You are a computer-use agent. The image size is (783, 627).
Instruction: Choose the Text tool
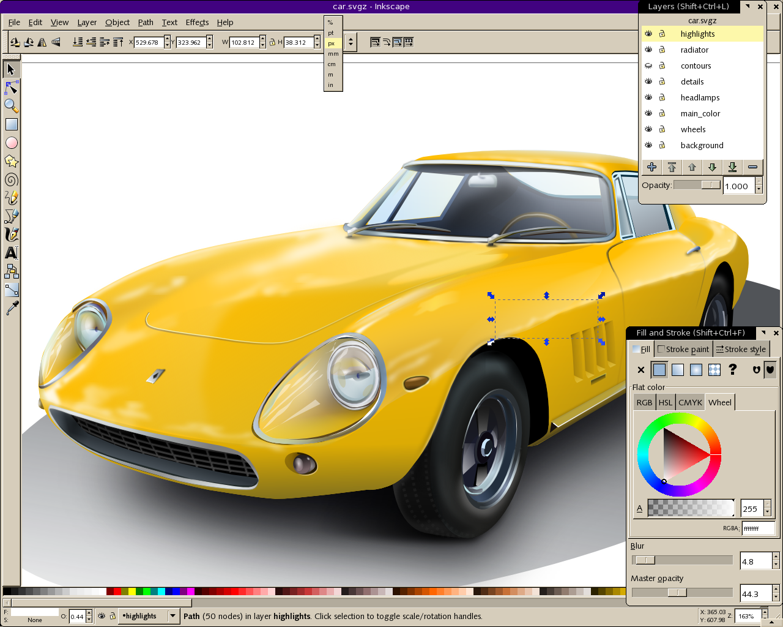[11, 253]
